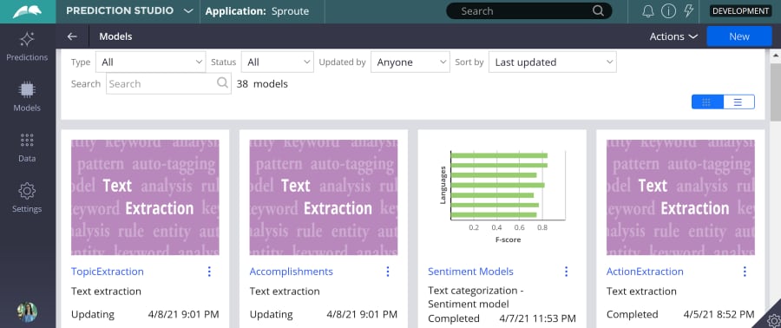Viewport: 781px width, 328px height.
Task: Open ActionExtraction more options menu
Action: (745, 272)
